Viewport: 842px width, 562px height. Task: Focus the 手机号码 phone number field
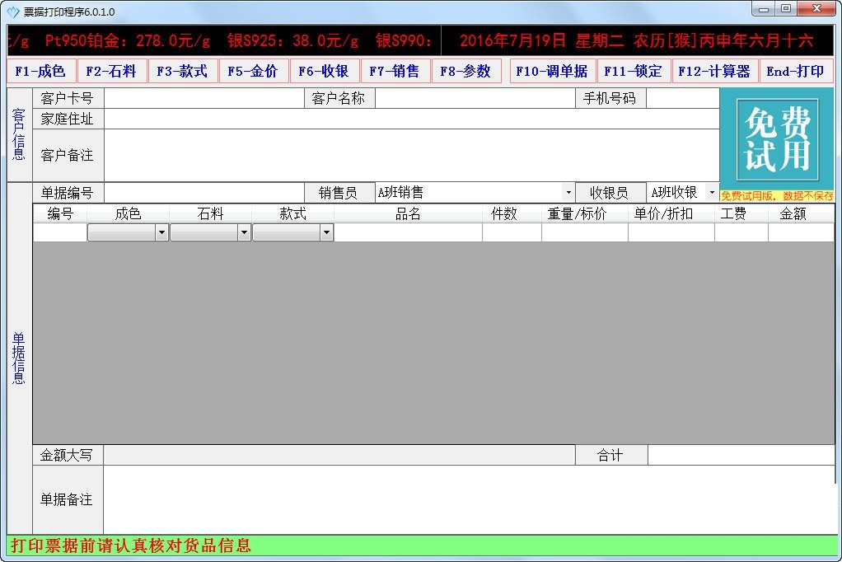[682, 99]
